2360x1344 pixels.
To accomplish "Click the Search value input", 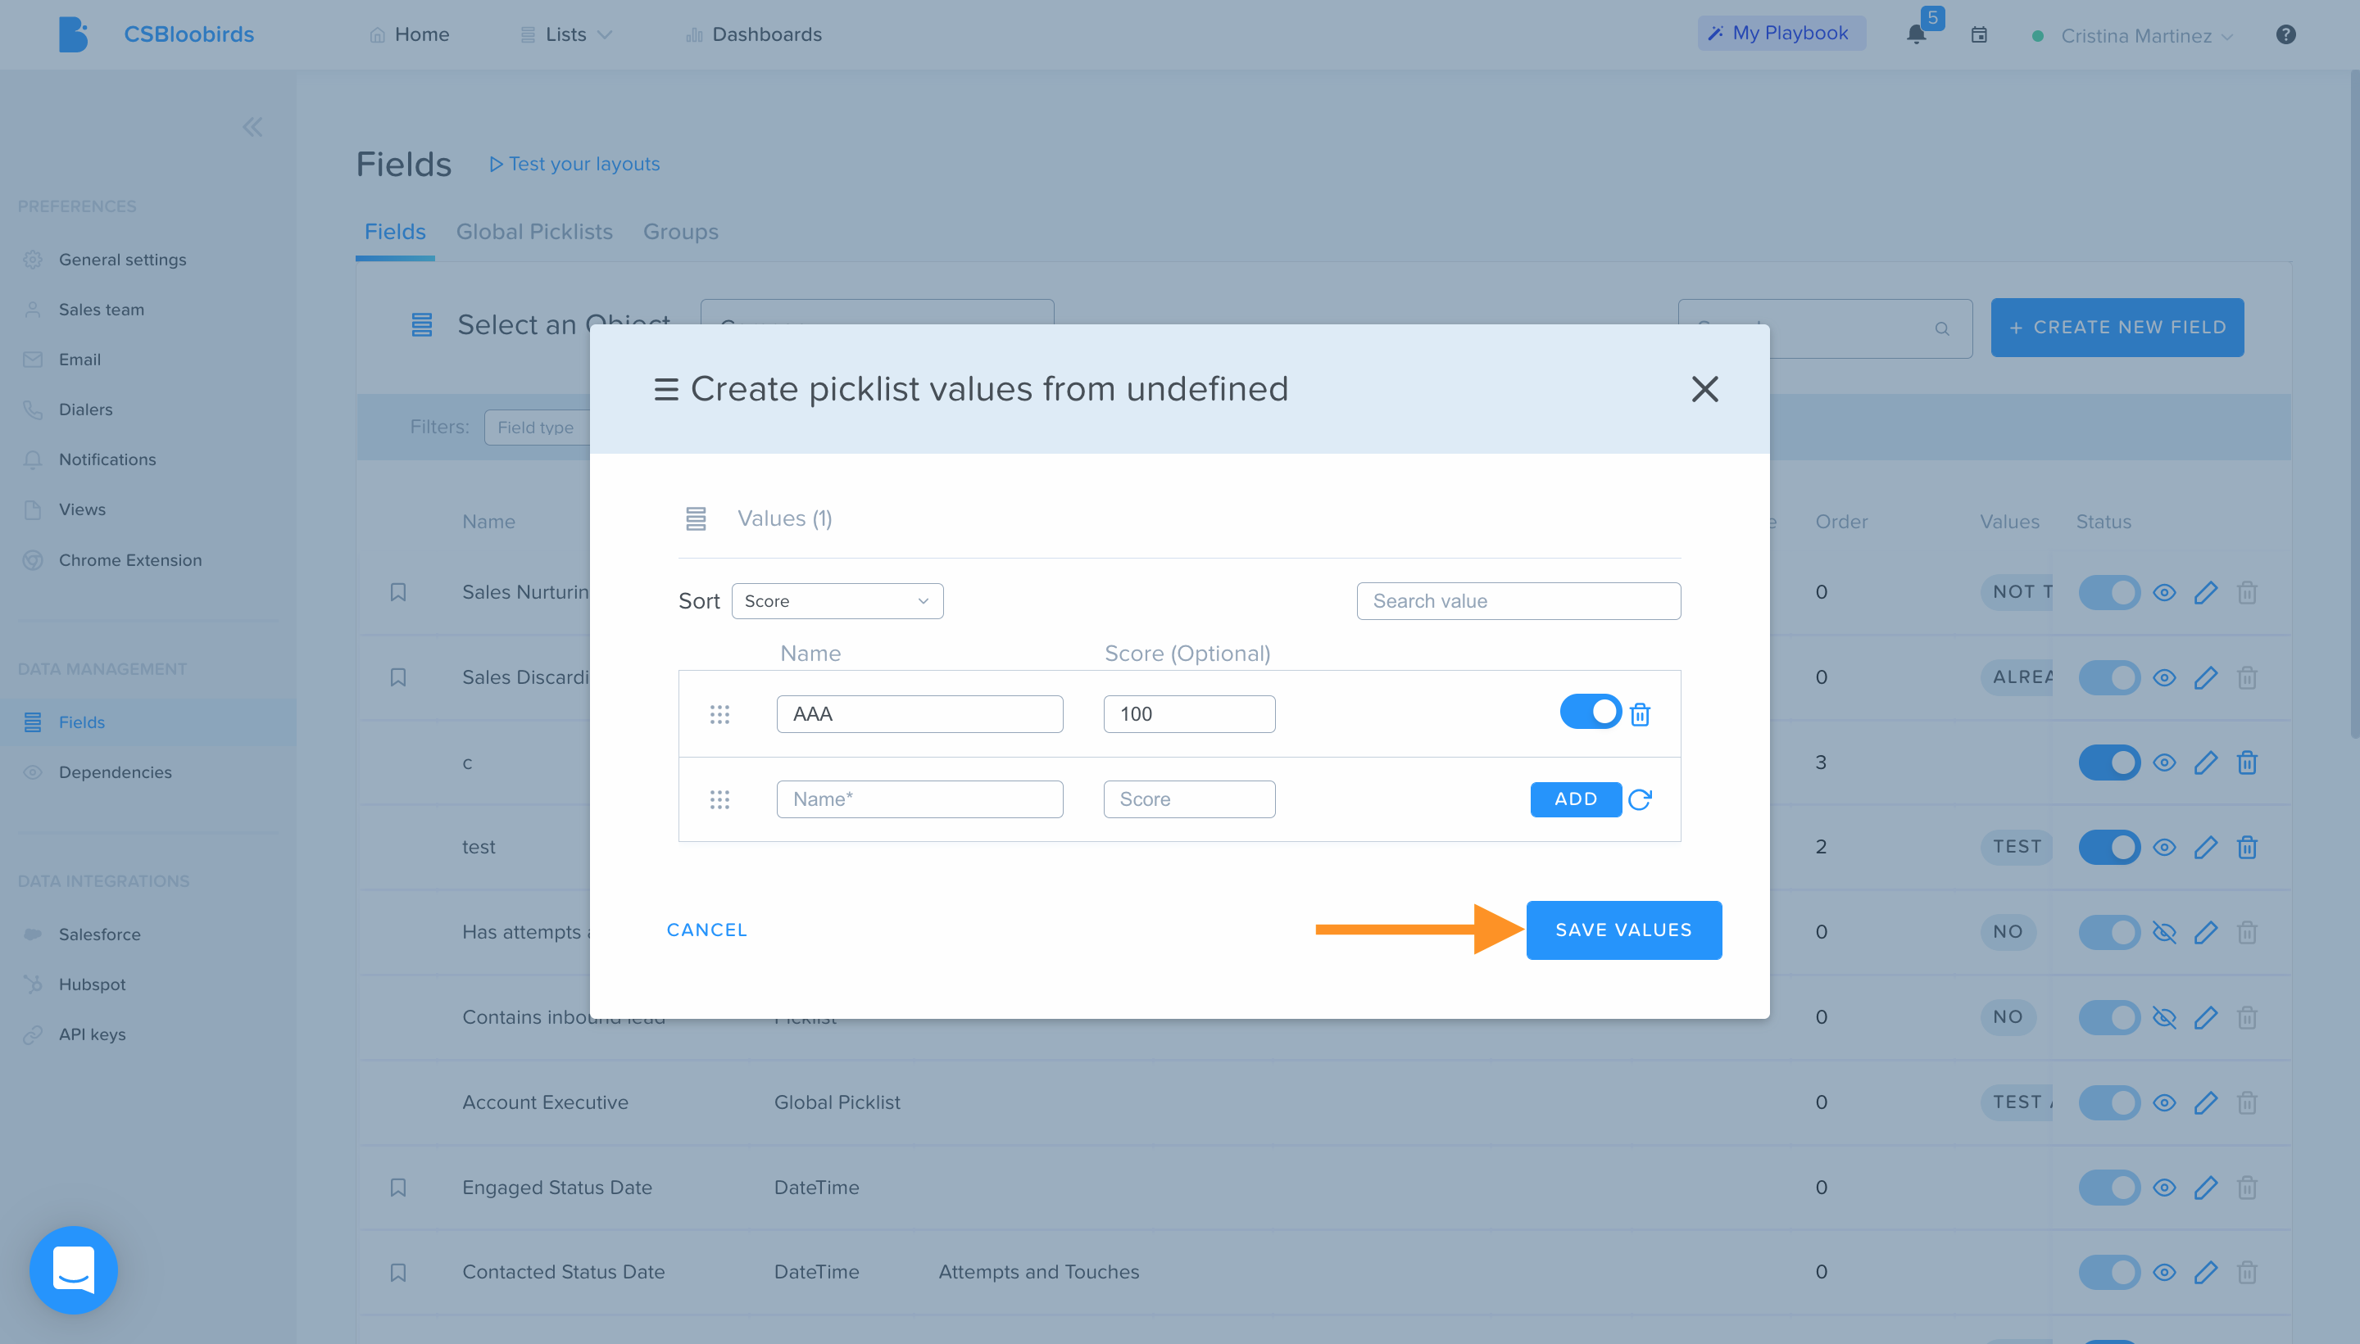I will [1518, 601].
